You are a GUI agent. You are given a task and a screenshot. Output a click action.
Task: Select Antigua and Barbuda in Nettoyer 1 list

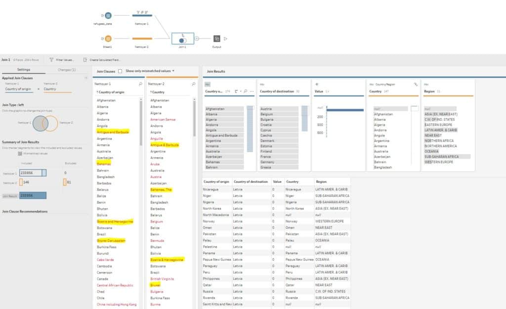(x=113, y=132)
